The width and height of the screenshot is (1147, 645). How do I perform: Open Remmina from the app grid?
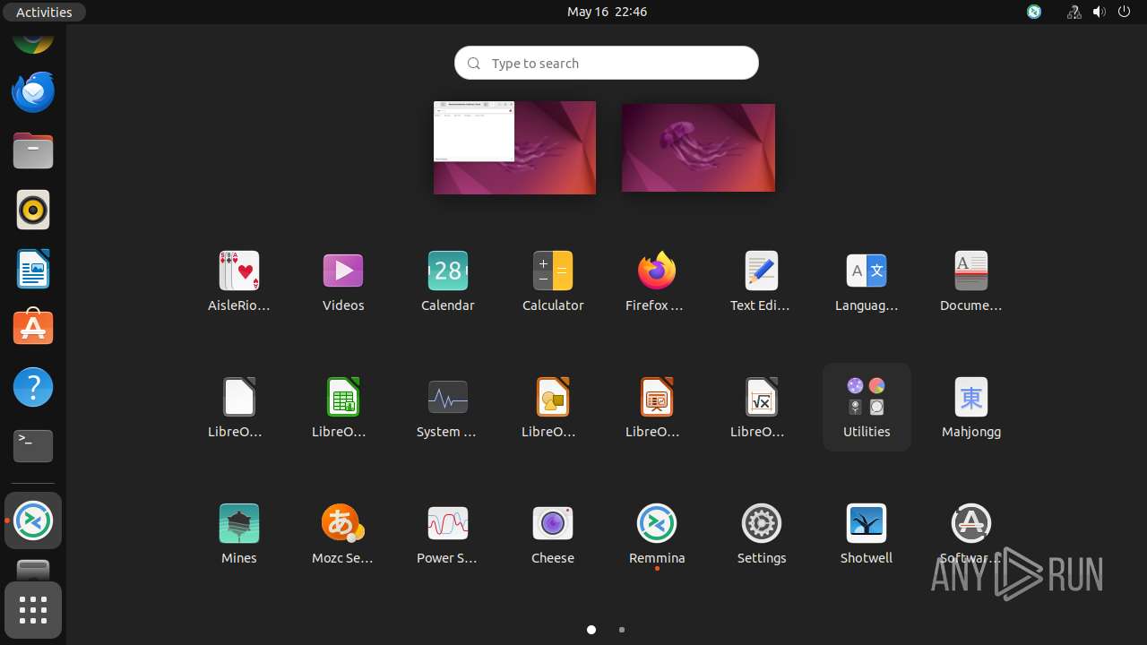point(657,533)
